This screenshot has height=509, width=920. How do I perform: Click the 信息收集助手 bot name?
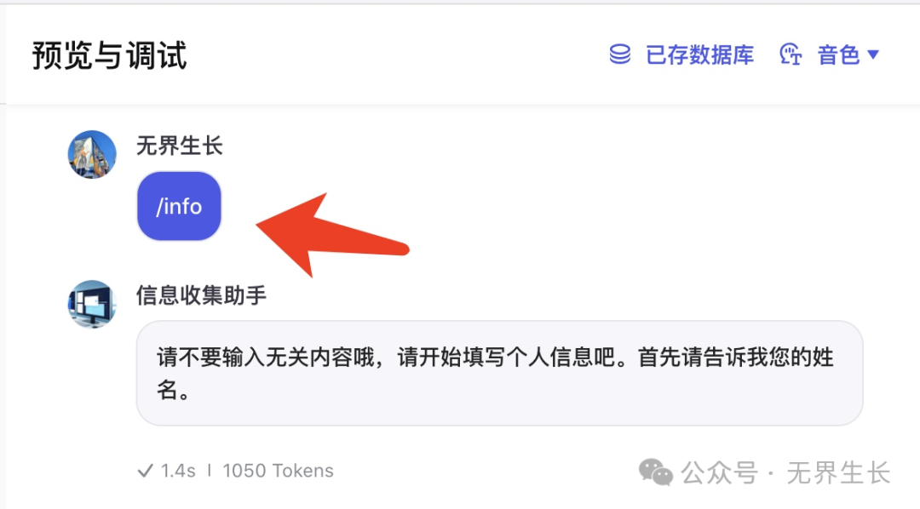[201, 295]
